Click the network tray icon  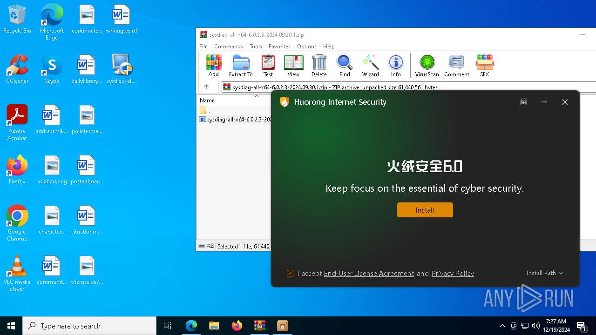tap(525, 326)
